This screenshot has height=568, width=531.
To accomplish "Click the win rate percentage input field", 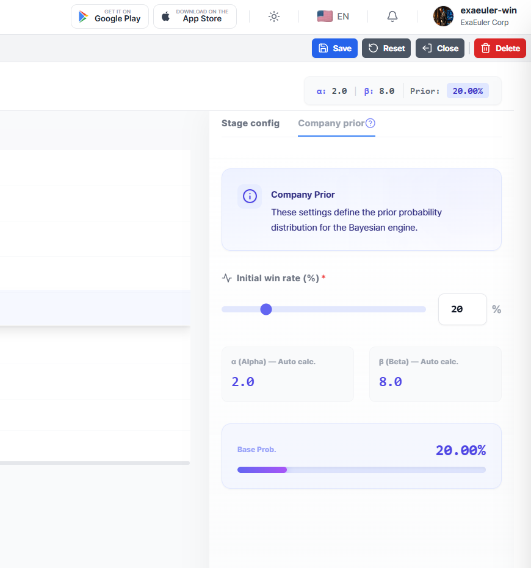I will 462,309.
